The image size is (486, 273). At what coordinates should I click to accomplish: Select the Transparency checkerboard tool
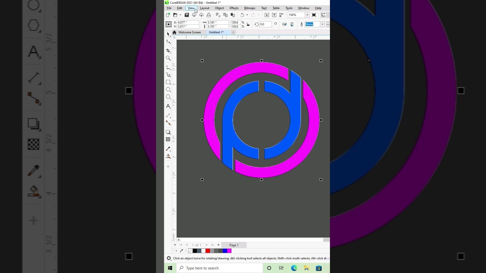[x=168, y=140]
